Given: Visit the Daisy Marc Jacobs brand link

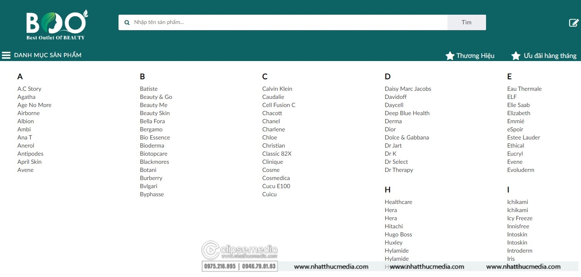Looking at the screenshot, I should (x=408, y=89).
